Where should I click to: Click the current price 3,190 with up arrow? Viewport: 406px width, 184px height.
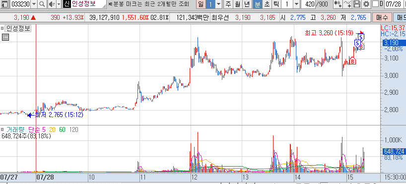(25, 17)
